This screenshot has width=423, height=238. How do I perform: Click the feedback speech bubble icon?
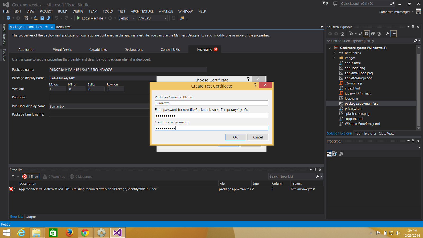[335, 3]
